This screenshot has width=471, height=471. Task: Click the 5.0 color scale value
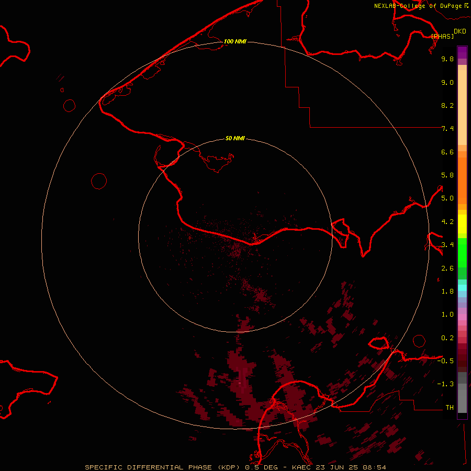click(x=447, y=198)
